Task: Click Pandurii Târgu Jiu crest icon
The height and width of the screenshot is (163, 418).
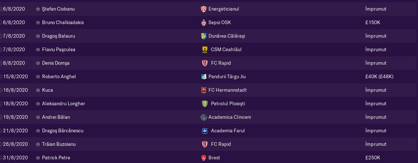Action: point(204,77)
